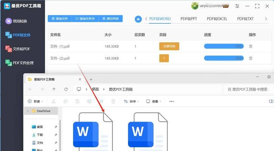Toggle the details pane icon
The width and height of the screenshot is (274, 151).
[271, 101]
